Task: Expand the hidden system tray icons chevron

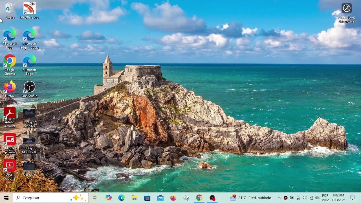Action: pos(279,198)
